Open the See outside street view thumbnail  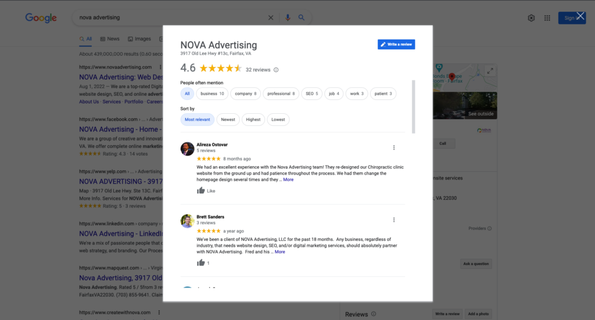[465, 105]
